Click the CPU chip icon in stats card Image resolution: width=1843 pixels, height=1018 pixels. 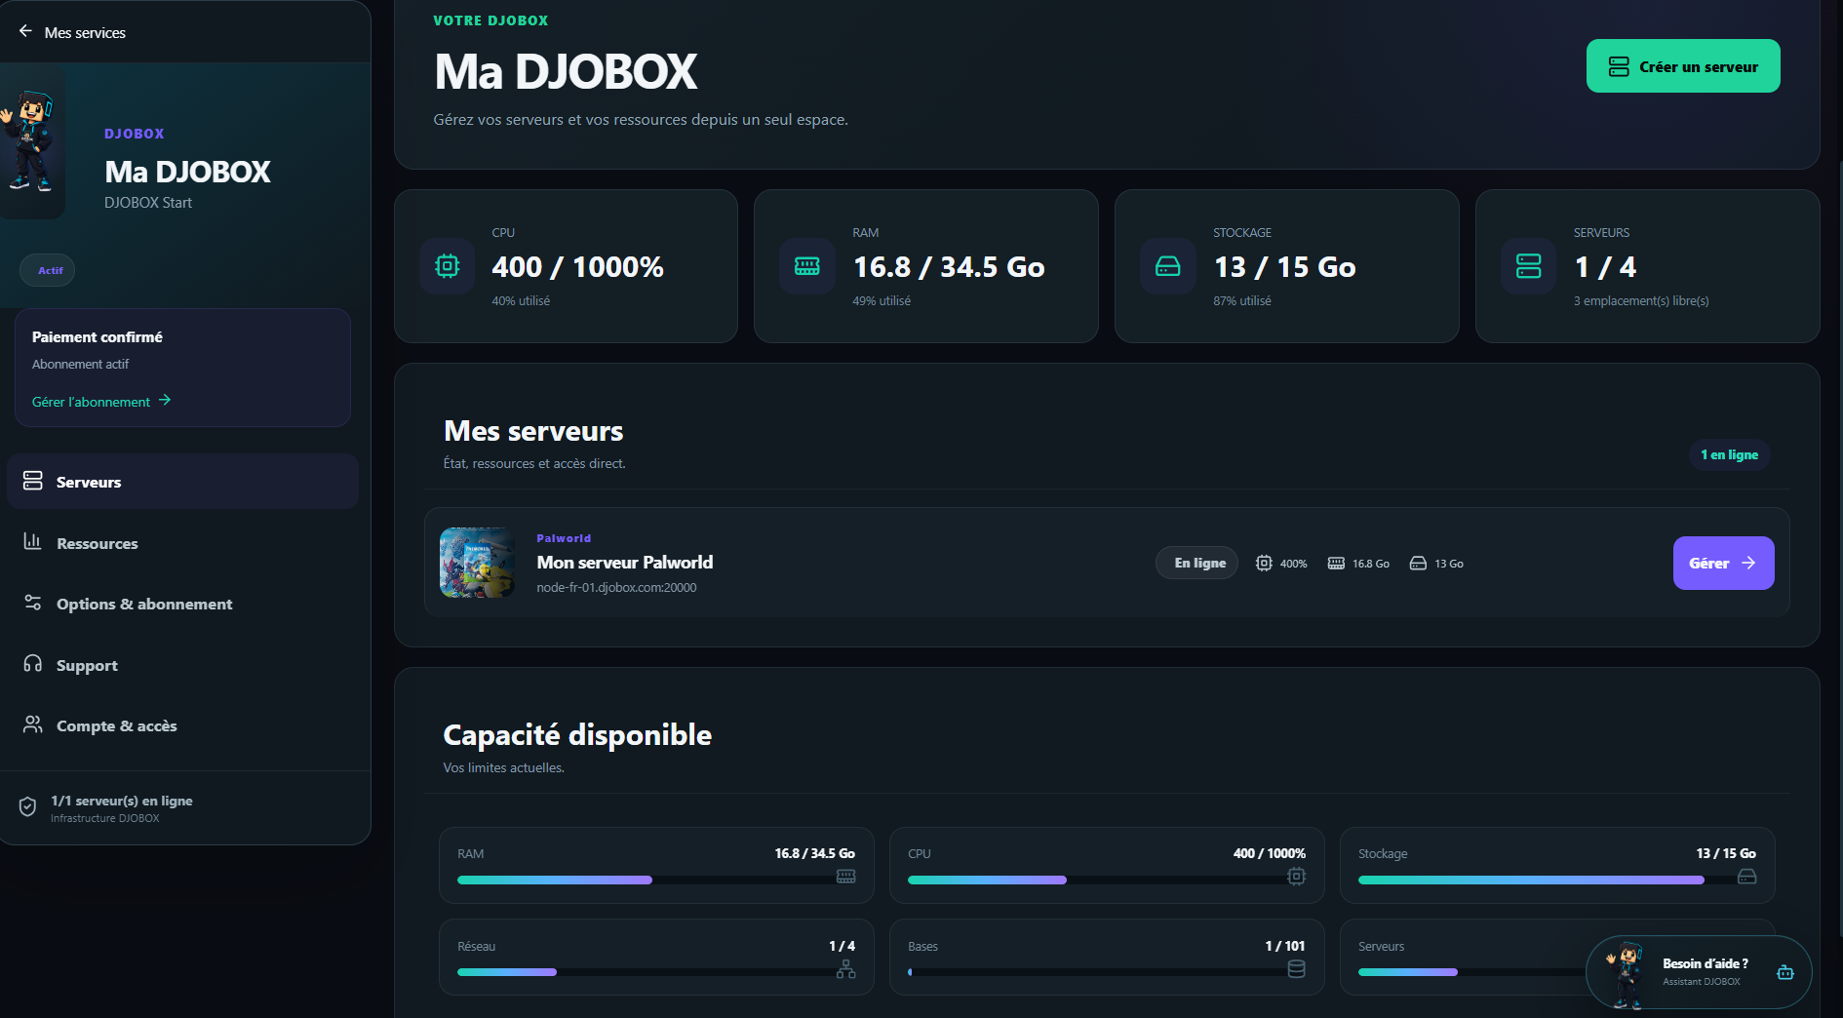[448, 265]
